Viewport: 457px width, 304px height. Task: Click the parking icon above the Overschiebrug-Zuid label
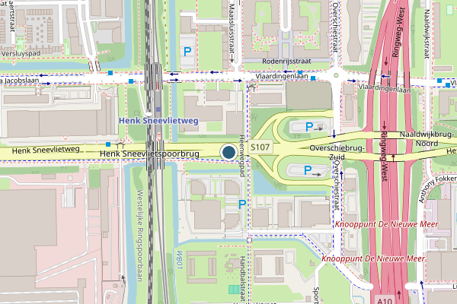[x=309, y=127]
